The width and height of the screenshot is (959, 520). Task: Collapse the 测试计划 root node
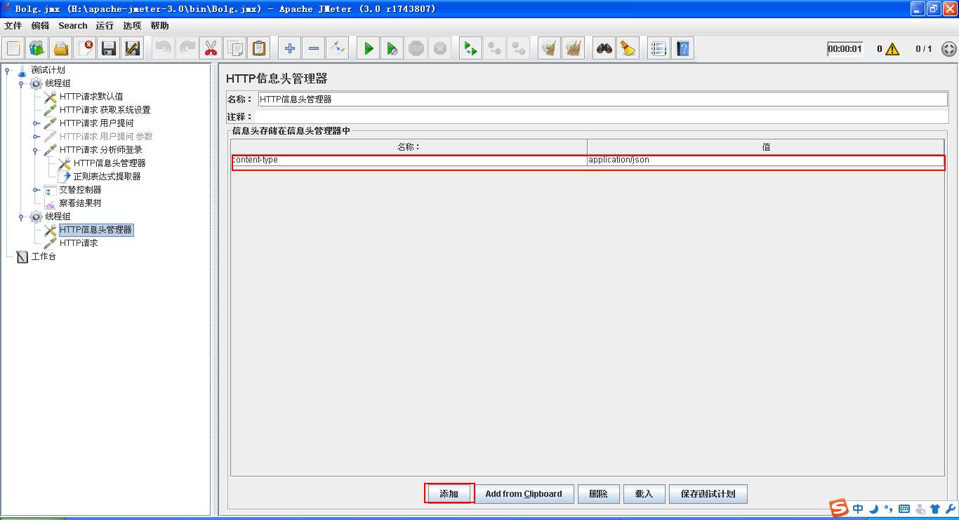[x=7, y=70]
